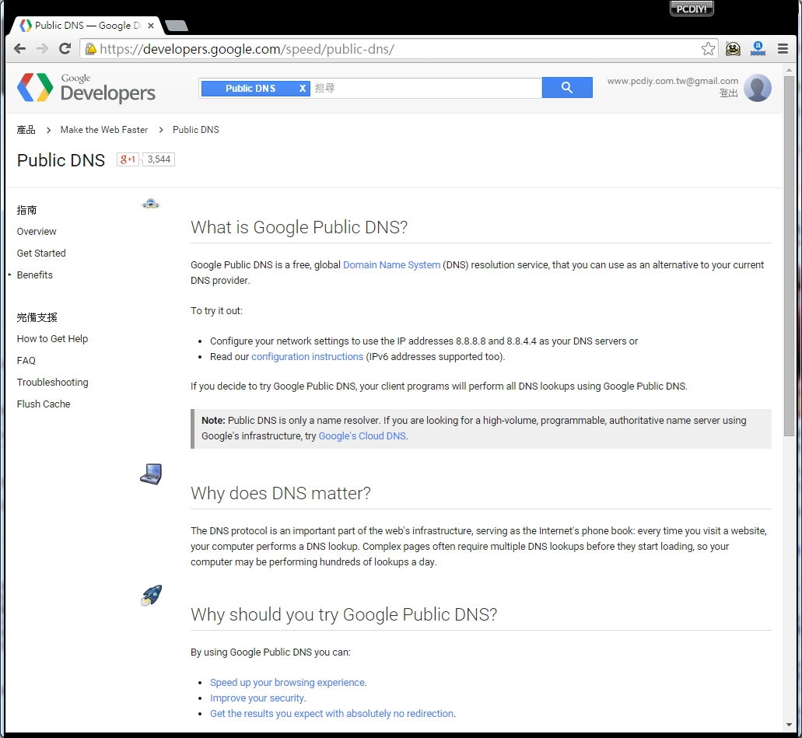Open Speed up your browsing experience link

(288, 682)
